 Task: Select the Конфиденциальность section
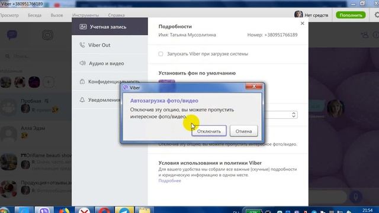[x=110, y=82]
